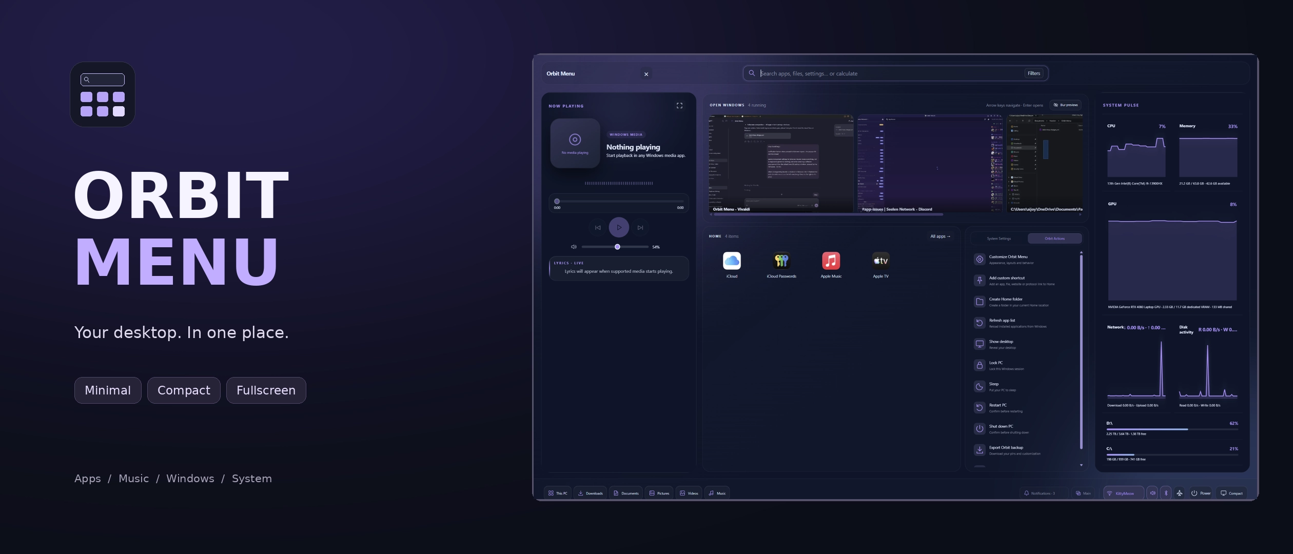Image resolution: width=1293 pixels, height=554 pixels.
Task: Choose Shut down PC action
Action: 1024,429
